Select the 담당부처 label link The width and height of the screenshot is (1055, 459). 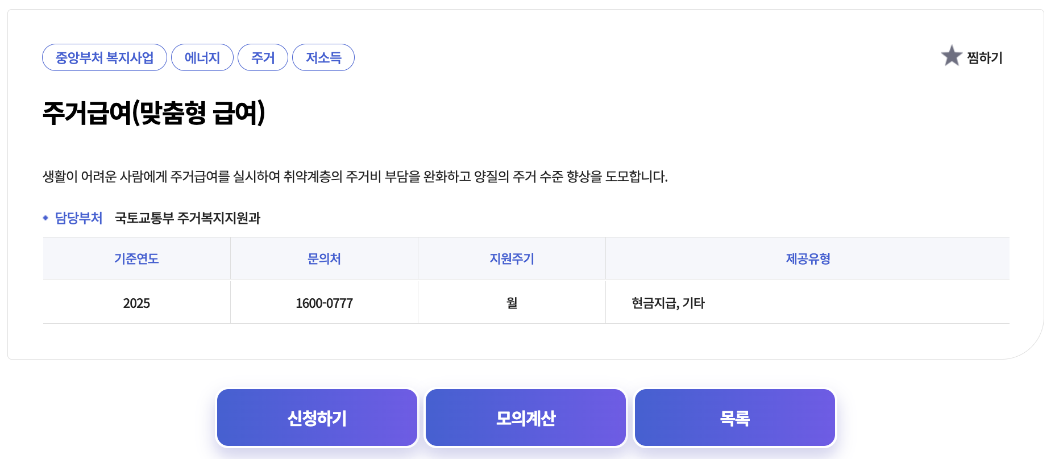[x=78, y=217]
